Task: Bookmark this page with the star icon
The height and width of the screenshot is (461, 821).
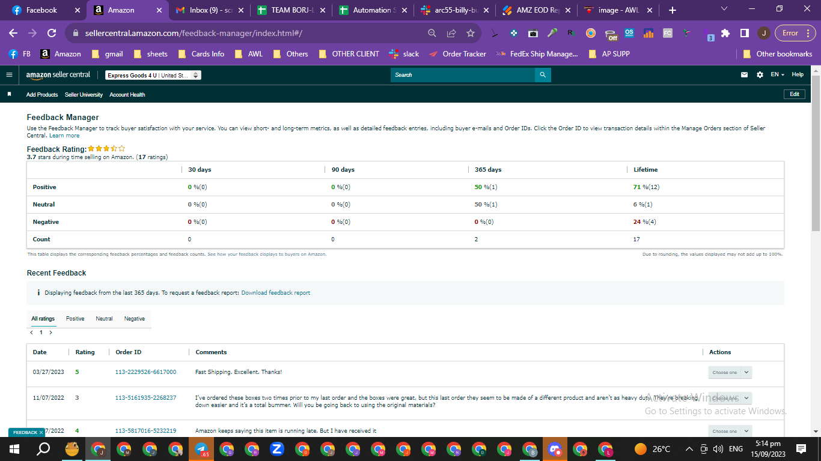Action: (471, 33)
